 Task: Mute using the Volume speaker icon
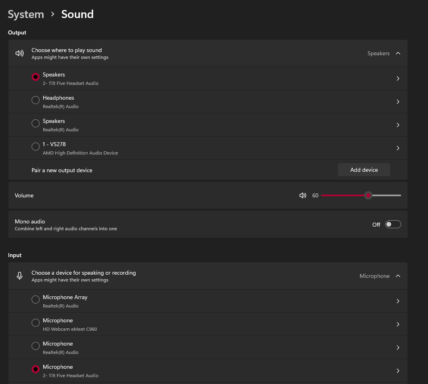point(303,195)
